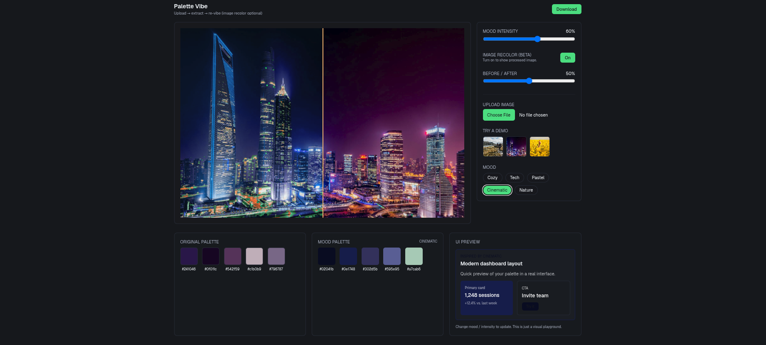Click the 'Modern dashboard layout' heading

point(491,264)
